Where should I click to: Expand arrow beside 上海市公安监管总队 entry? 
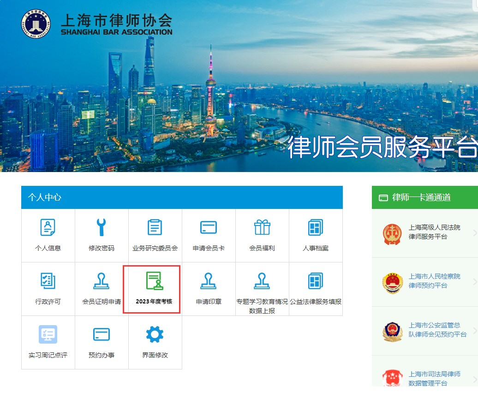click(475, 331)
